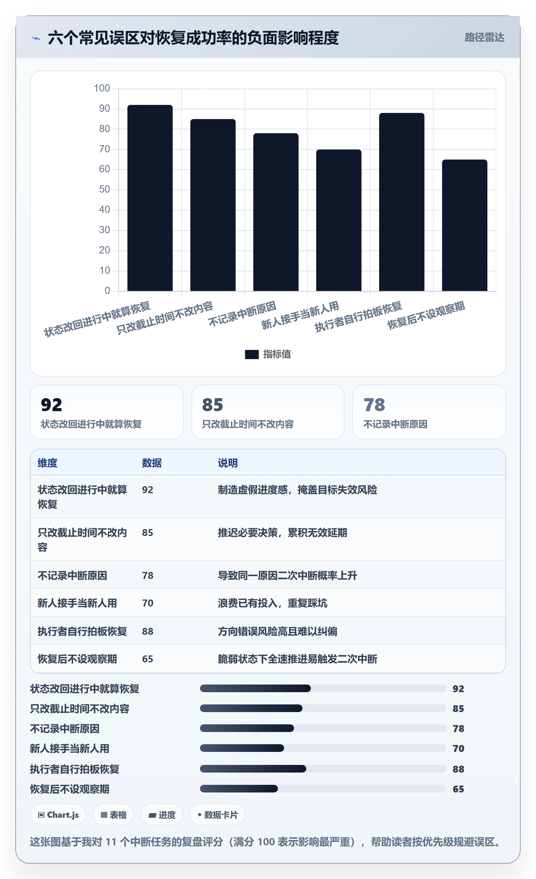
Task: Select the 新人接手当新人用 chart bar
Action: [339, 220]
